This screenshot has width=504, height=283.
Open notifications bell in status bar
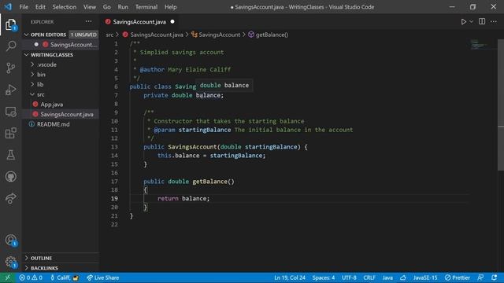[x=494, y=277]
